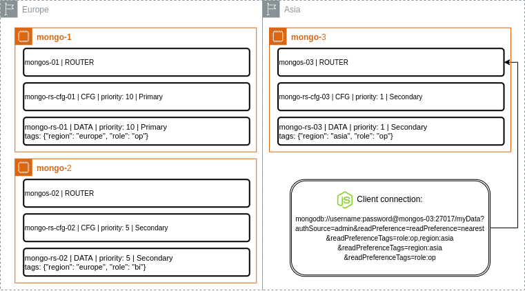Click the 'Client connection:' heading

389,199
